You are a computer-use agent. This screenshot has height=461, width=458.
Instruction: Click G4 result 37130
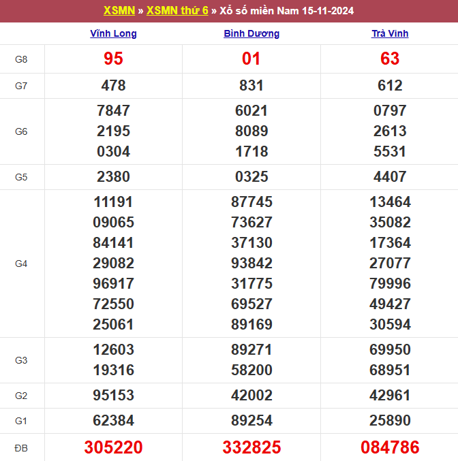(x=251, y=243)
